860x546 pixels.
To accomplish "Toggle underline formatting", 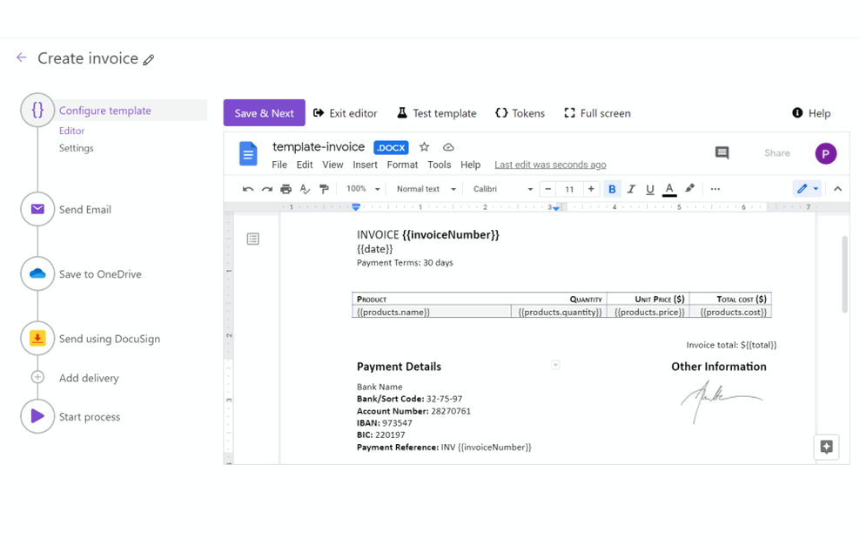I will click(650, 189).
